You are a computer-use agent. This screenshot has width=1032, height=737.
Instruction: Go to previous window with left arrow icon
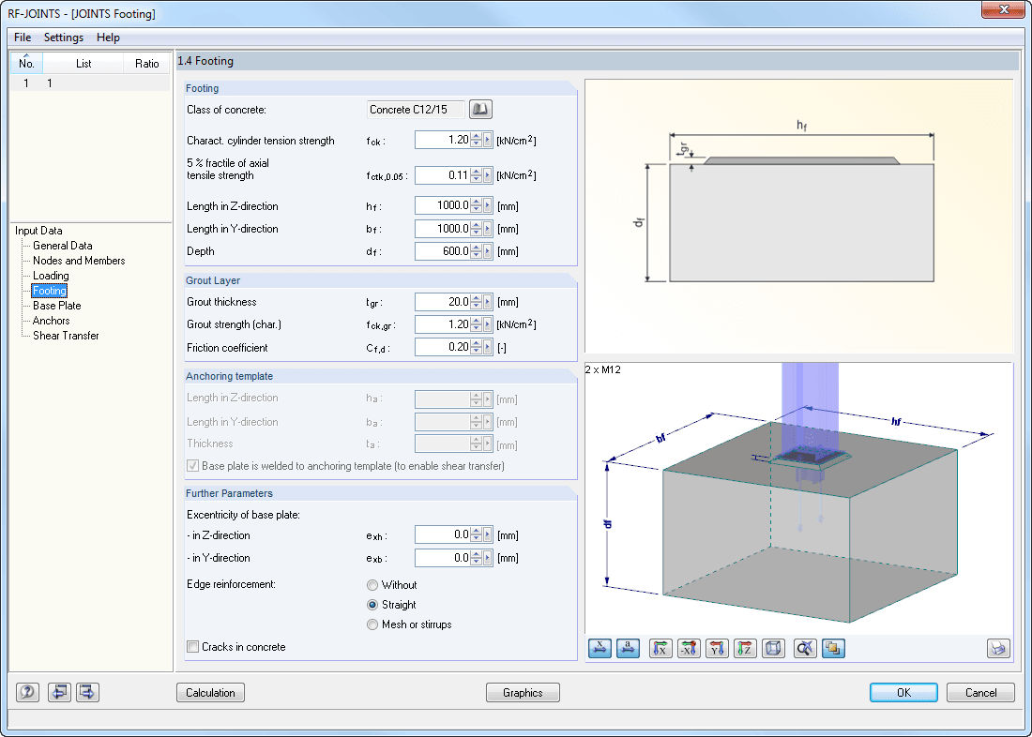(x=59, y=692)
